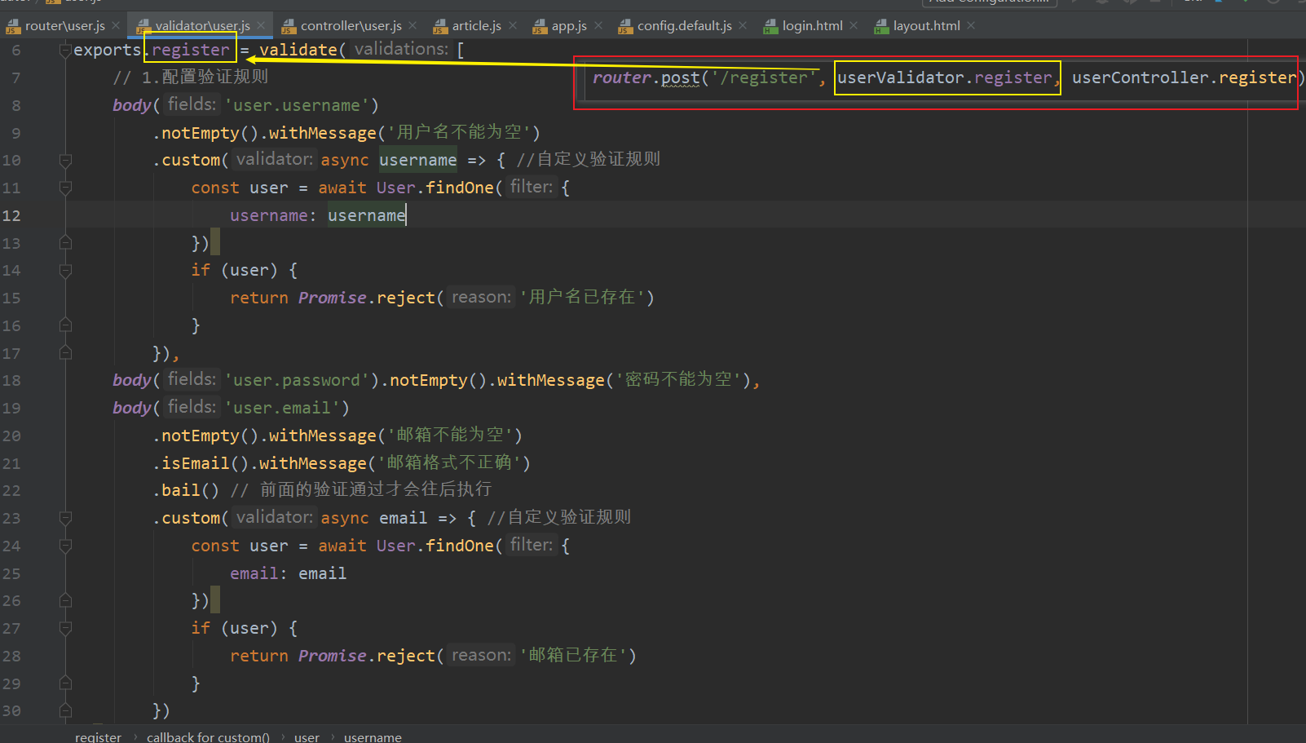Click the async keyword on line 10
Image resolution: width=1306 pixels, height=743 pixels.
345,161
